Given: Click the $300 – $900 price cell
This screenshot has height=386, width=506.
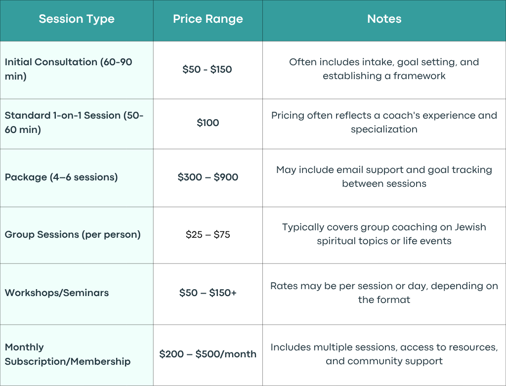Looking at the screenshot, I should click(208, 178).
